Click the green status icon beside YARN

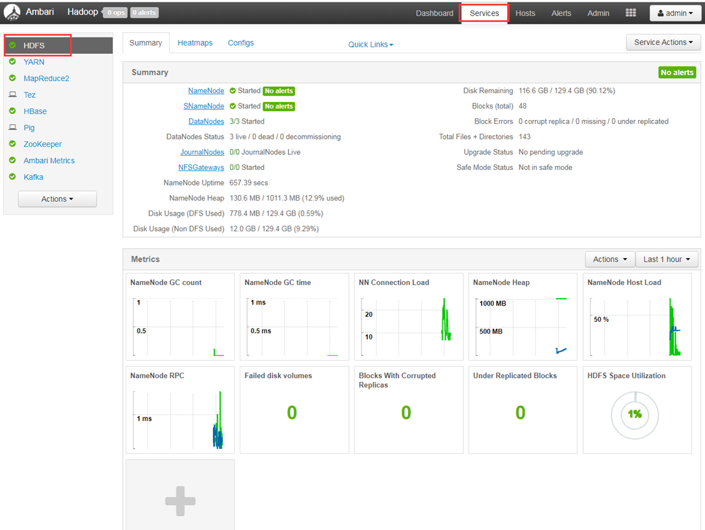click(12, 62)
